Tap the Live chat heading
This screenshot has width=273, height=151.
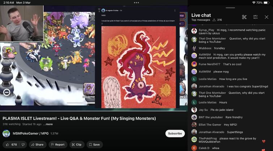[201, 15]
